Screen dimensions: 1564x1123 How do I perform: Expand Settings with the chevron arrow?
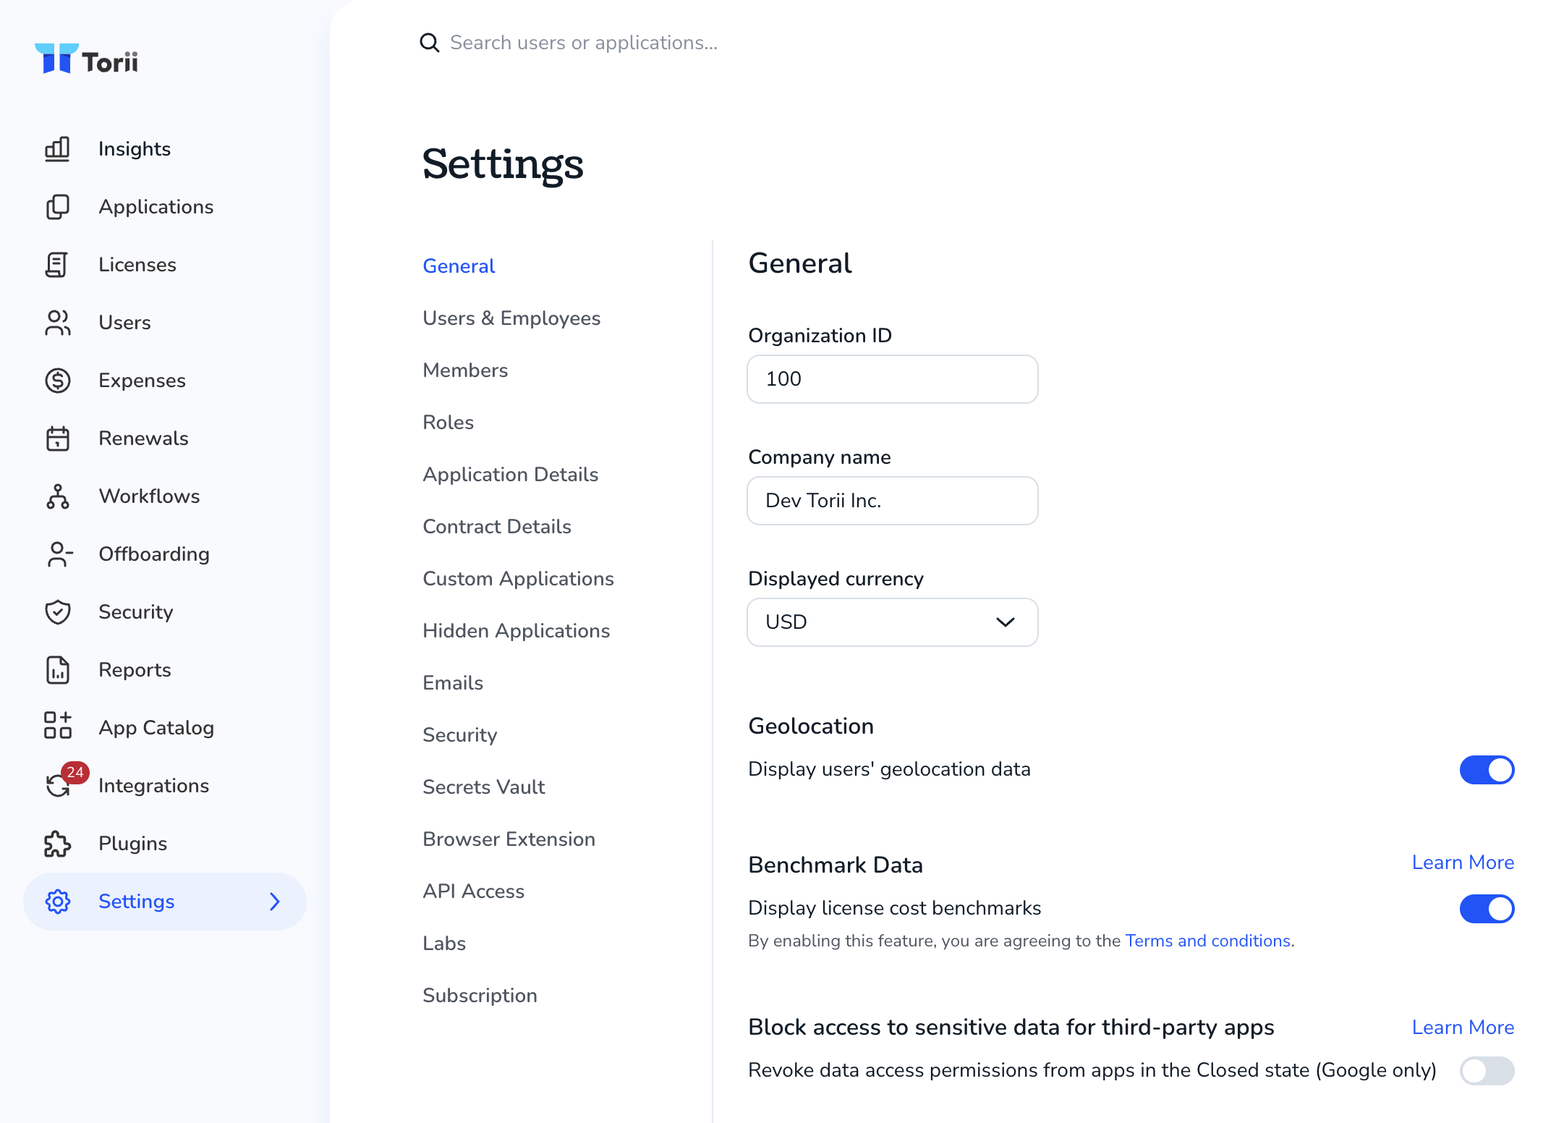(275, 902)
